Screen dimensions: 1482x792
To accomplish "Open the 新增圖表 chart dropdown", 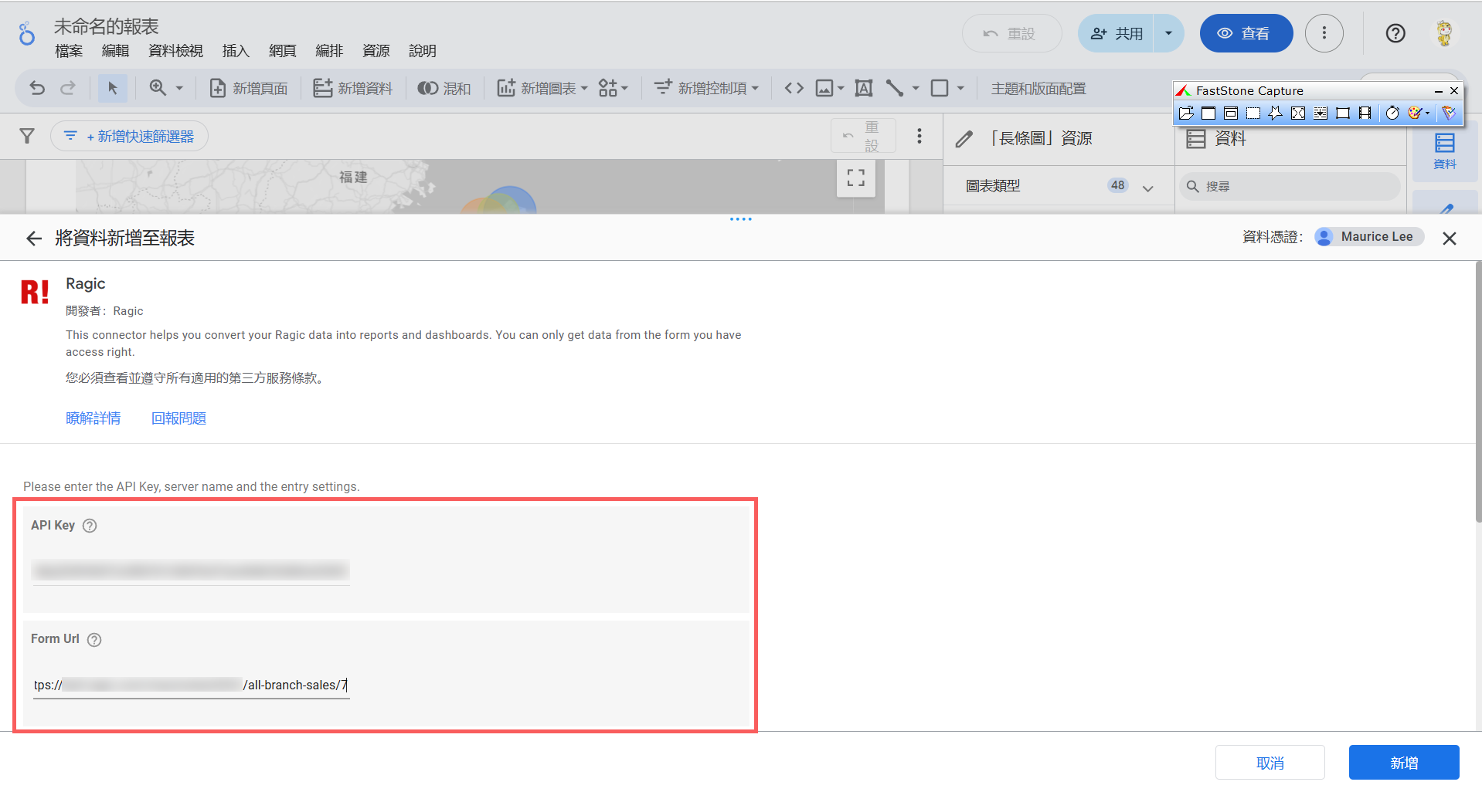I will tap(542, 88).
